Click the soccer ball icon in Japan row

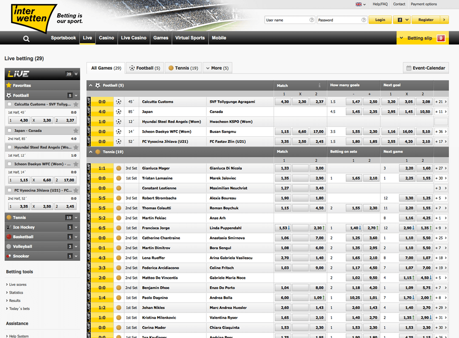(118, 112)
